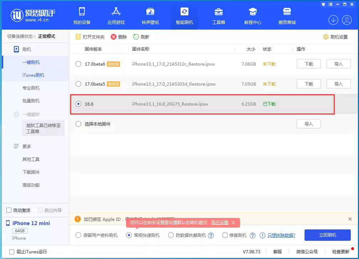
Task: Select the 17.0beta6 firmware radio button
Action: click(x=78, y=64)
